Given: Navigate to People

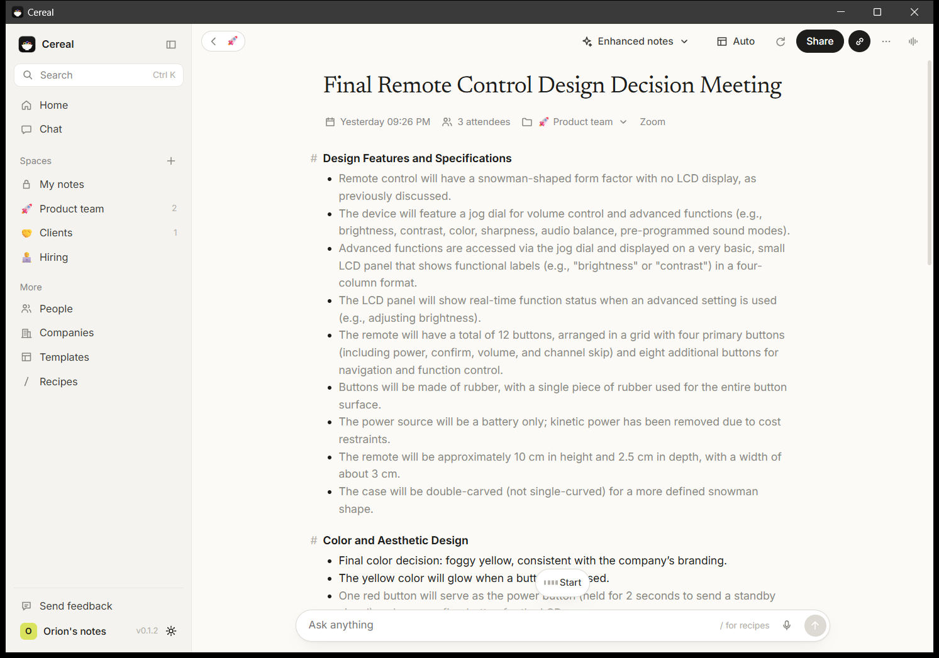Looking at the screenshot, I should tap(99, 309).
